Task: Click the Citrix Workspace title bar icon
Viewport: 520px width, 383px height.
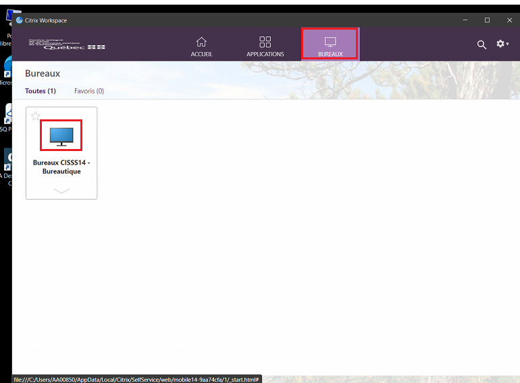Action: [19, 20]
